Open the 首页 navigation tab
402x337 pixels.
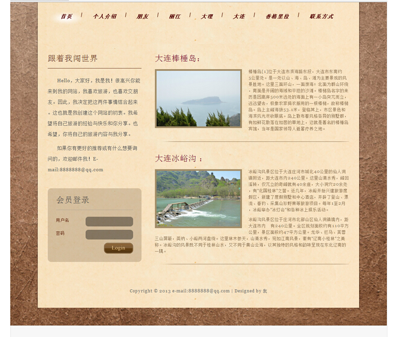[x=66, y=16]
